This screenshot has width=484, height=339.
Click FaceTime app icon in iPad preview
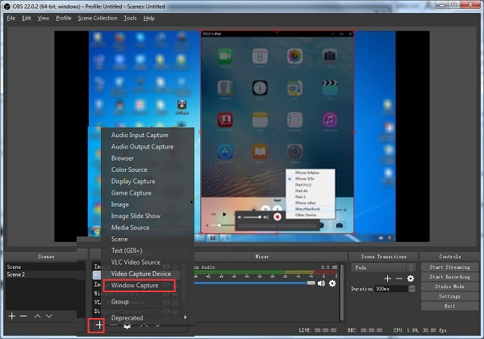pos(225,56)
